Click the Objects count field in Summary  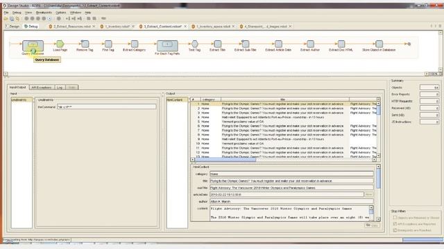coord(429,88)
